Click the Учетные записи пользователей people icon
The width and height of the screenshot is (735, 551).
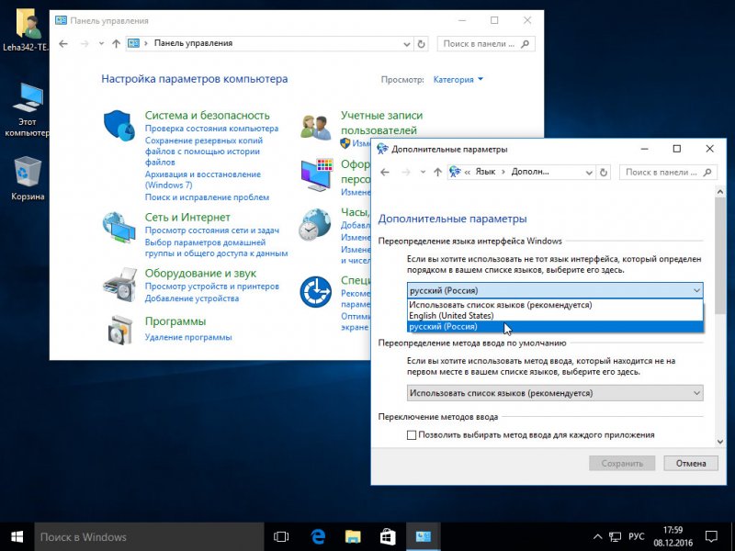coord(315,127)
